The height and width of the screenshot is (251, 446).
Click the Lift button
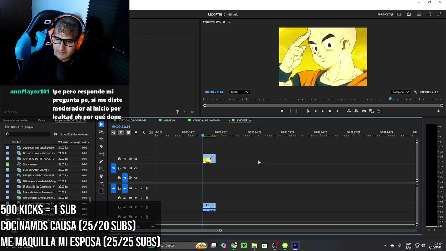[x=349, y=111]
